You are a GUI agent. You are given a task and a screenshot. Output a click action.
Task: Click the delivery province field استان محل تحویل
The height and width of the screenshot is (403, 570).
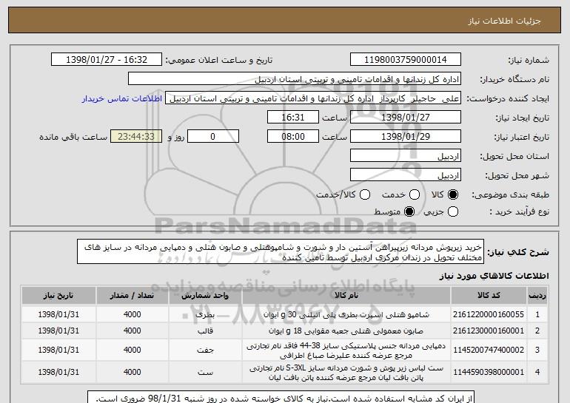click(x=406, y=156)
